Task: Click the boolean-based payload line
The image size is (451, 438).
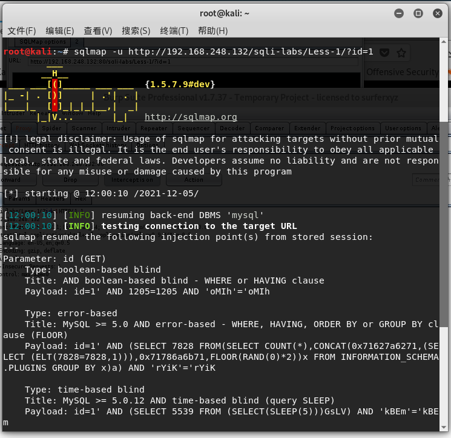Action: 147,291
